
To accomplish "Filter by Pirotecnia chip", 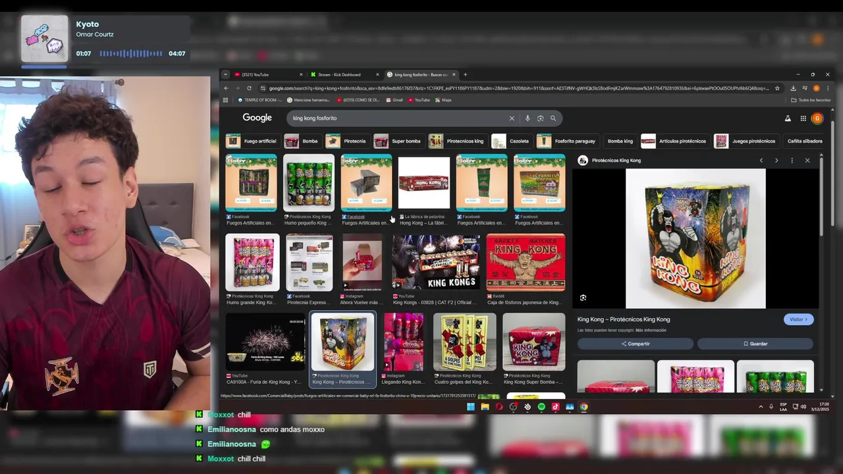I will click(346, 141).
